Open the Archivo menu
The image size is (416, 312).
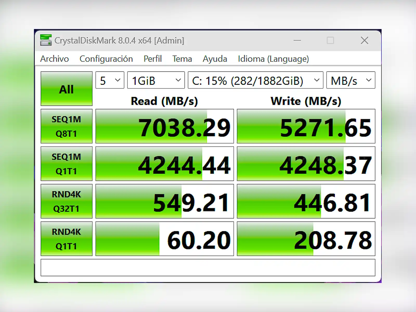click(x=54, y=59)
